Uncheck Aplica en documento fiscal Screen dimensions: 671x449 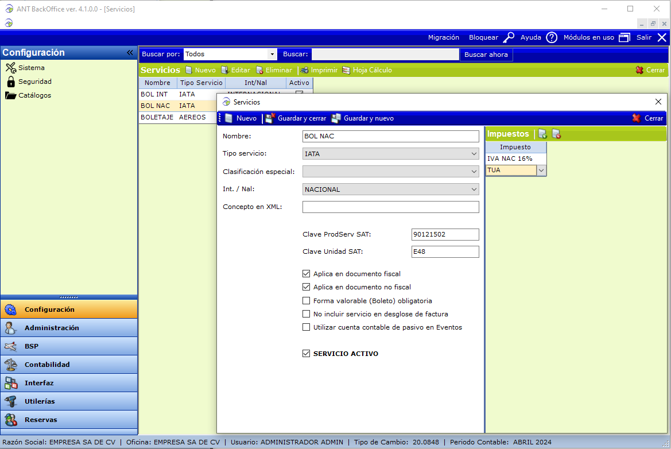click(306, 274)
